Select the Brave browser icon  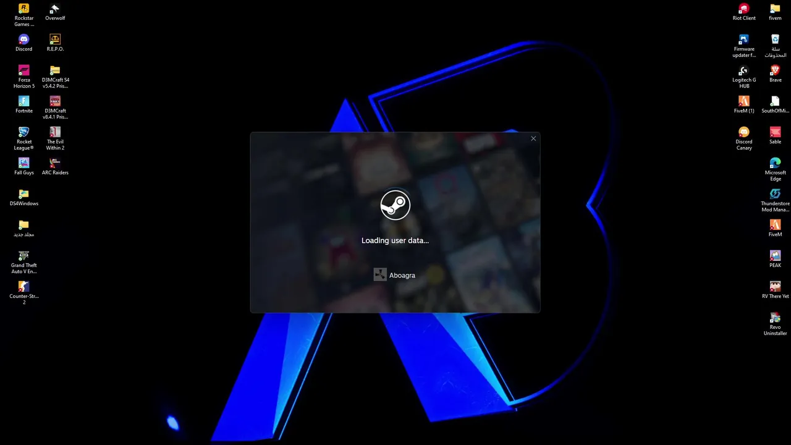coord(775,70)
